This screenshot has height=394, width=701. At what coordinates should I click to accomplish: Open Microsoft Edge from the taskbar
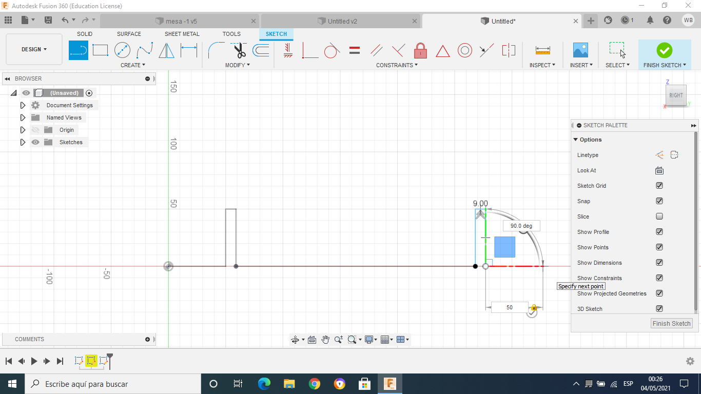pyautogui.click(x=264, y=384)
